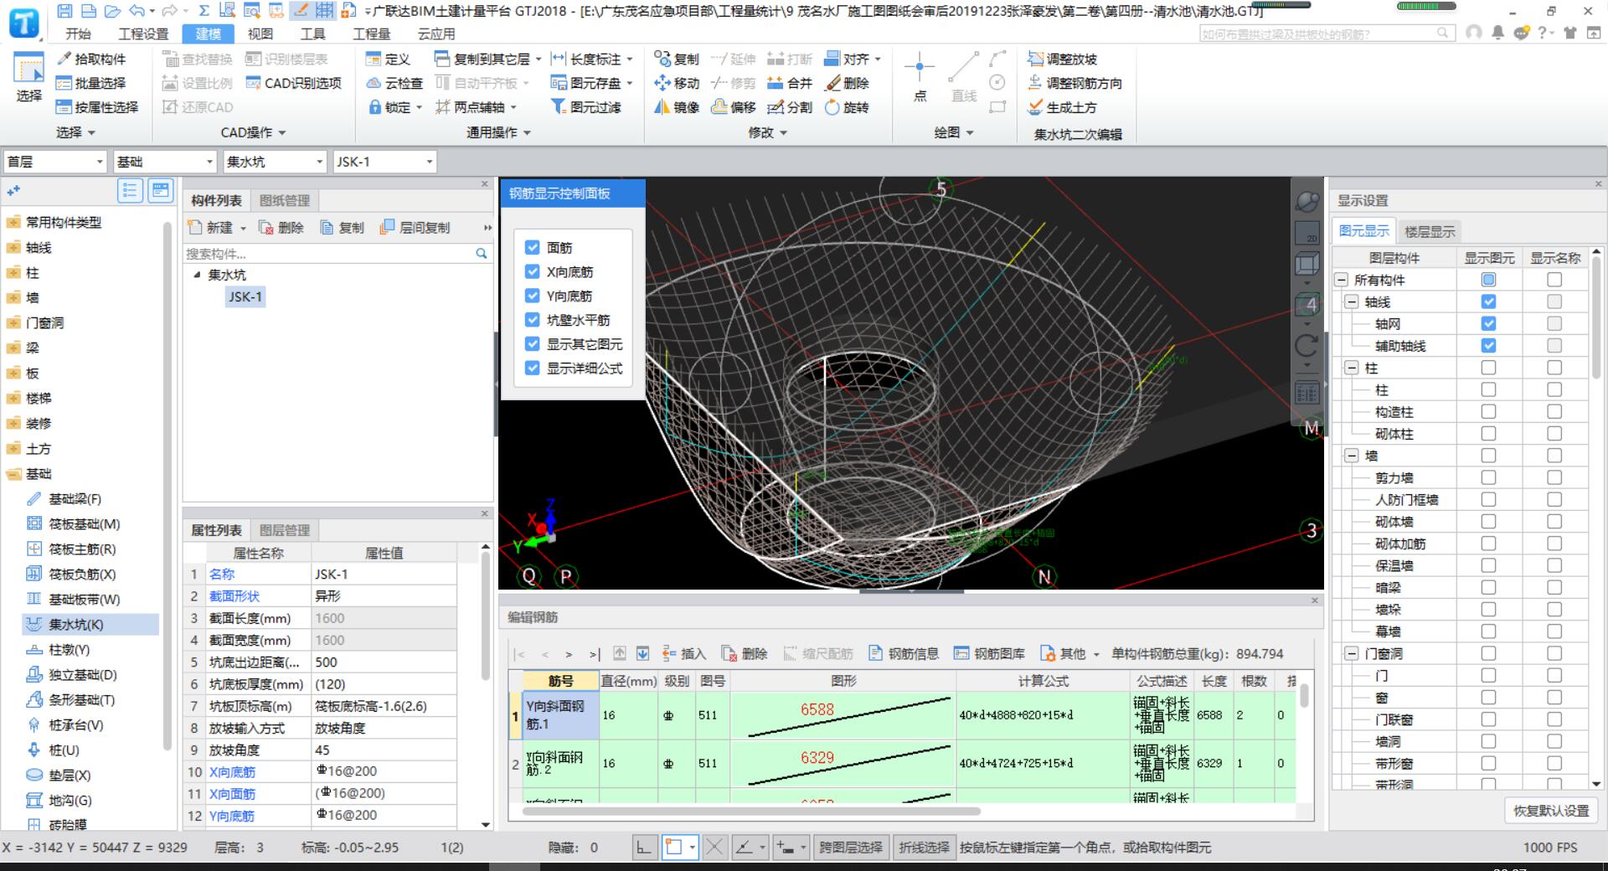Toggle 轴网 显示图元 checkbox
This screenshot has width=1608, height=871.
1488,323
